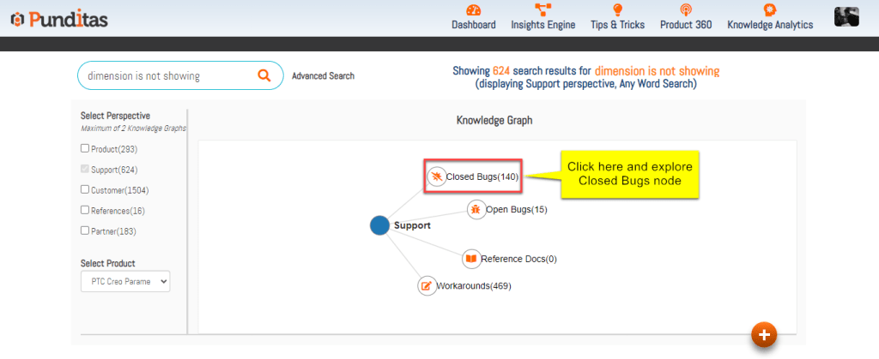Click the Punditas logo
The width and height of the screenshot is (879, 359).
(x=59, y=19)
